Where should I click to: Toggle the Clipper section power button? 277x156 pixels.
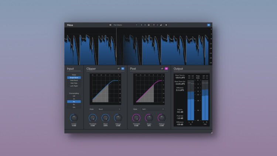click(123, 69)
